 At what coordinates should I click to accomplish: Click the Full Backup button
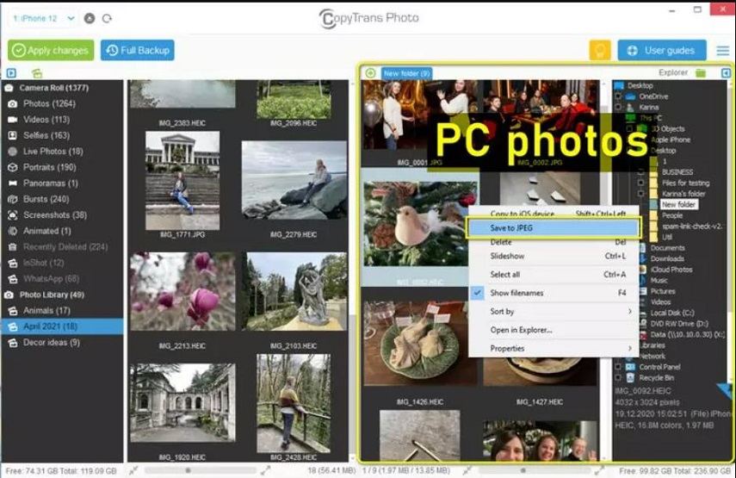(x=138, y=51)
